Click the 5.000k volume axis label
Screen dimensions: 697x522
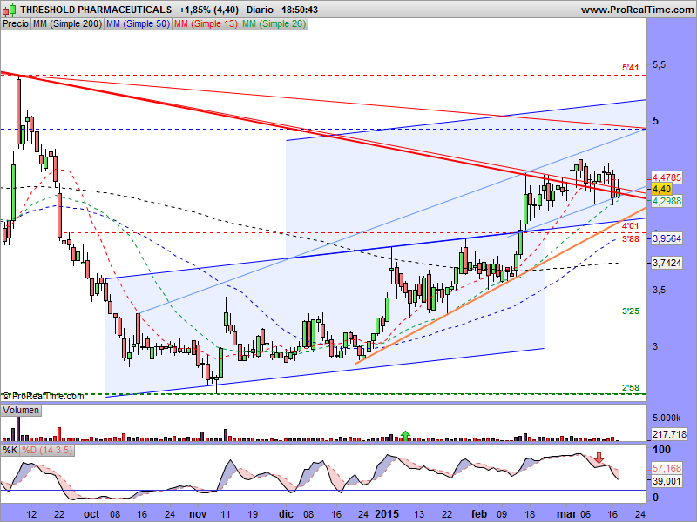tap(667, 418)
